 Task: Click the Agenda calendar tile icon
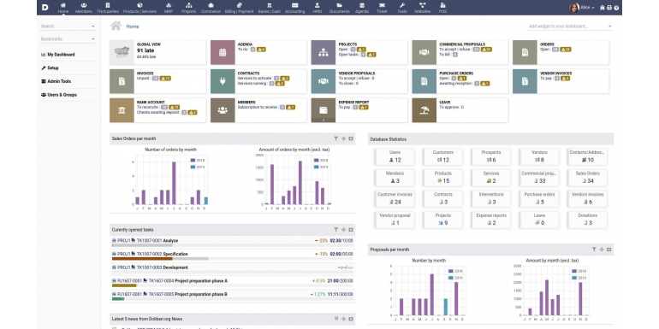click(x=223, y=52)
